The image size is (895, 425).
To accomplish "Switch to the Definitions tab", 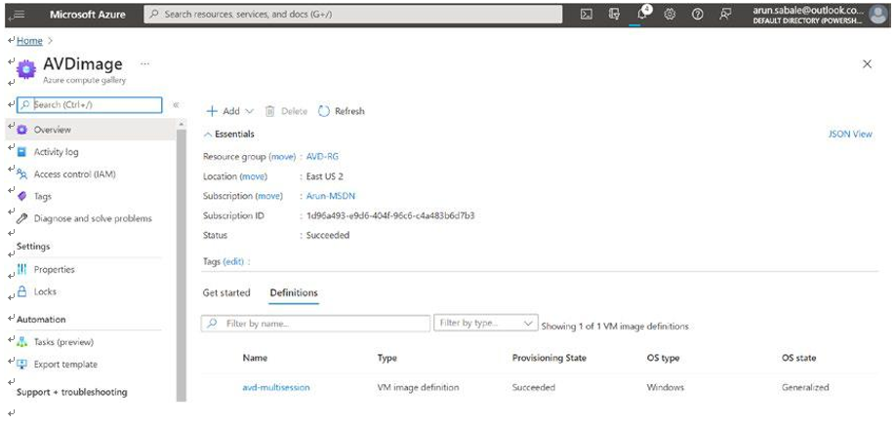I will pos(294,292).
